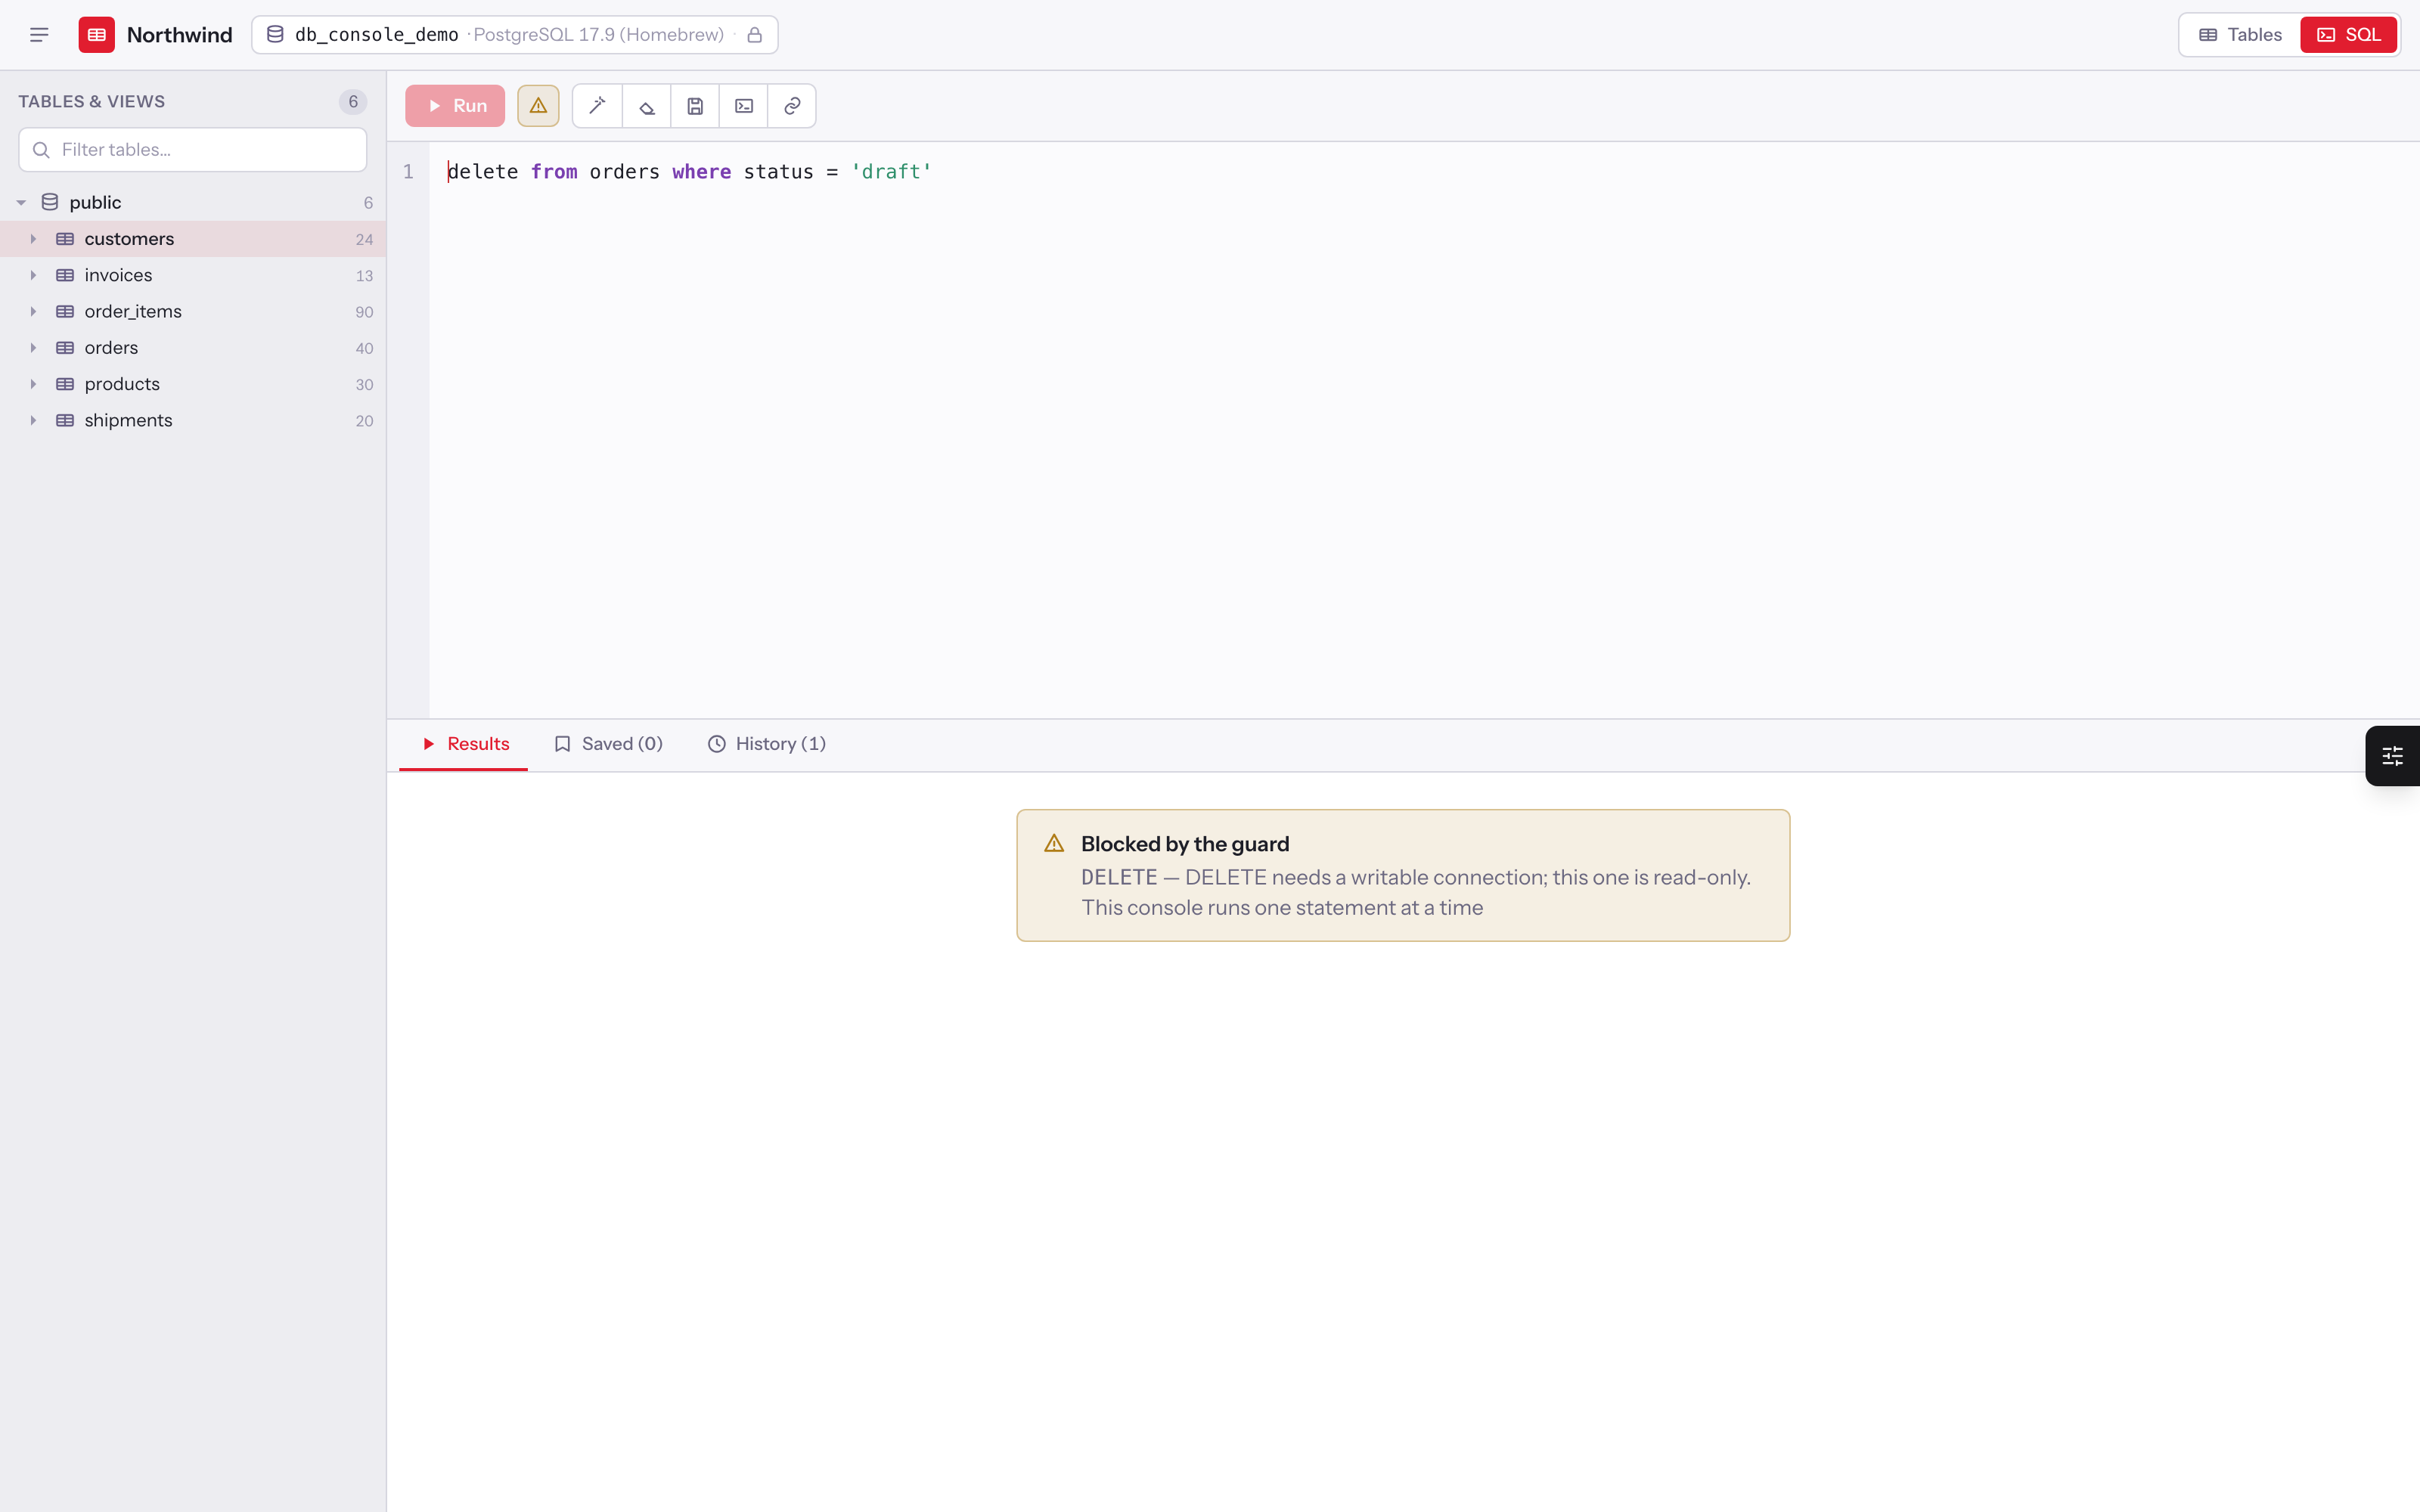Click the eraser clear icon

(x=647, y=106)
